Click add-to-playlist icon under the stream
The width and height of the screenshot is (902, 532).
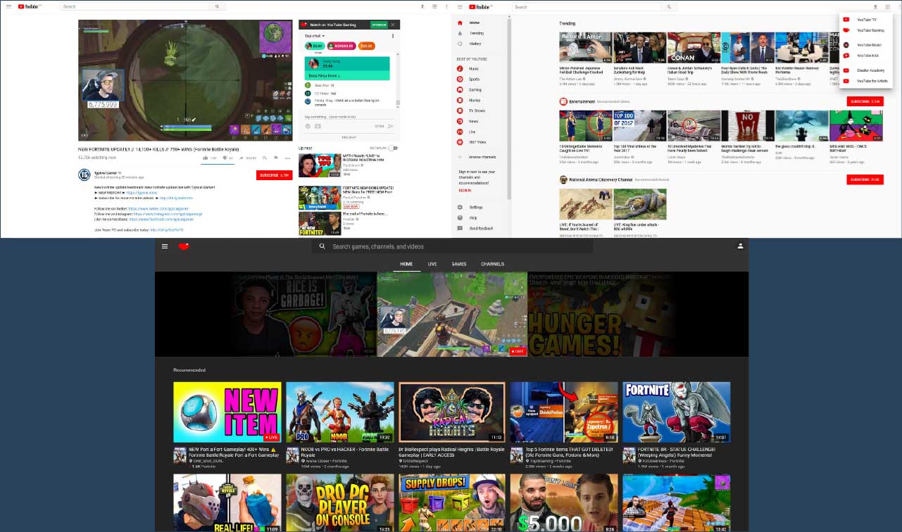click(x=265, y=158)
